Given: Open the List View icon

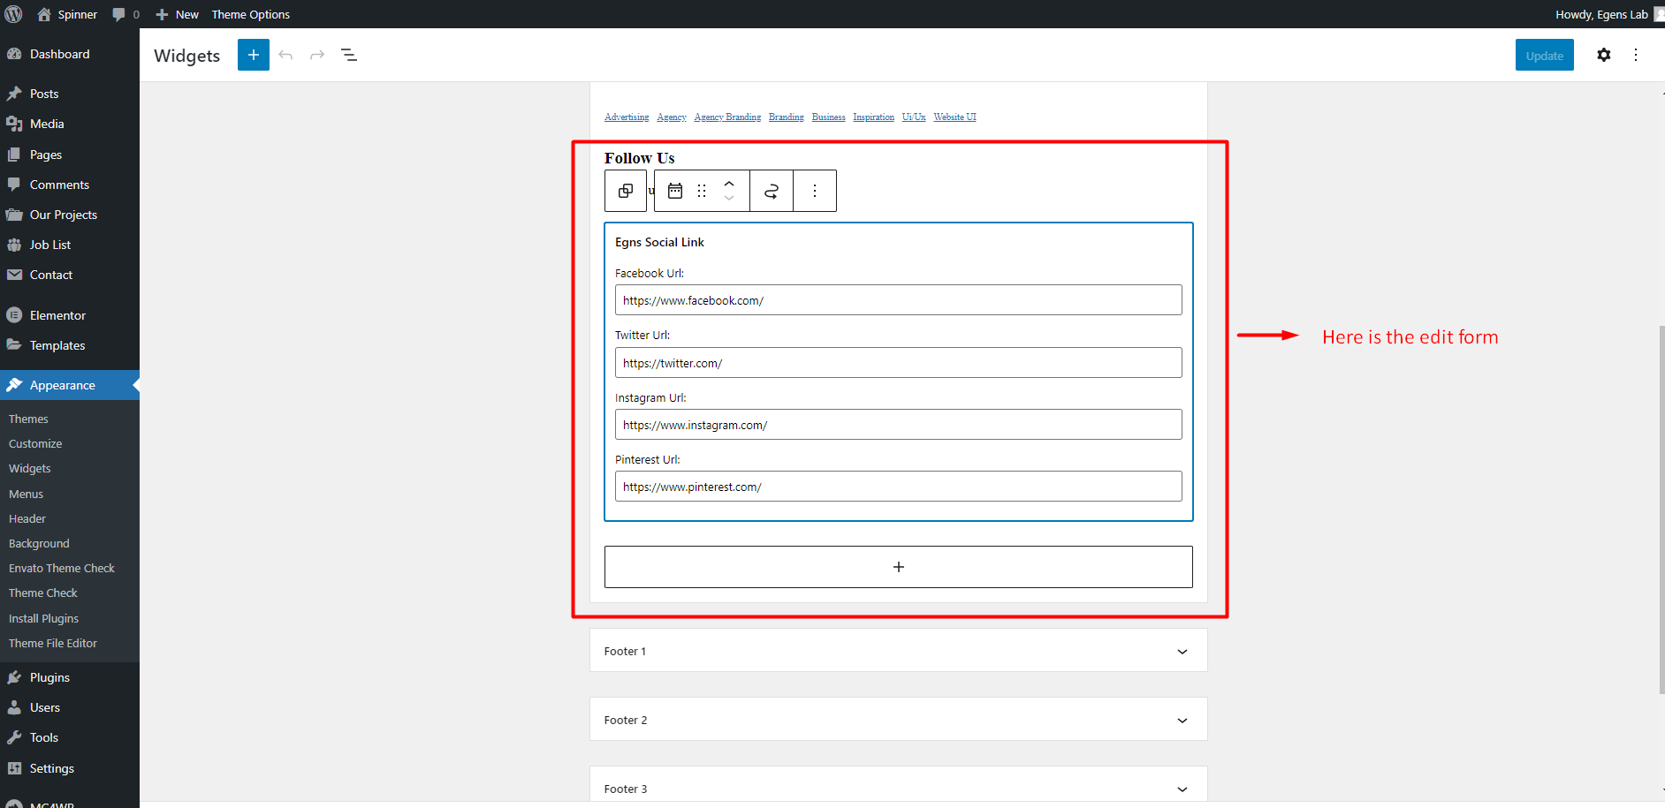Looking at the screenshot, I should pos(349,55).
